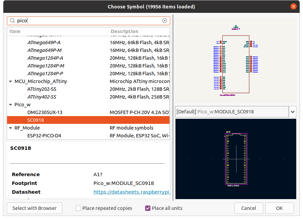The image size is (303, 219).
Task: Click the footprint preview image
Action: (236, 159)
